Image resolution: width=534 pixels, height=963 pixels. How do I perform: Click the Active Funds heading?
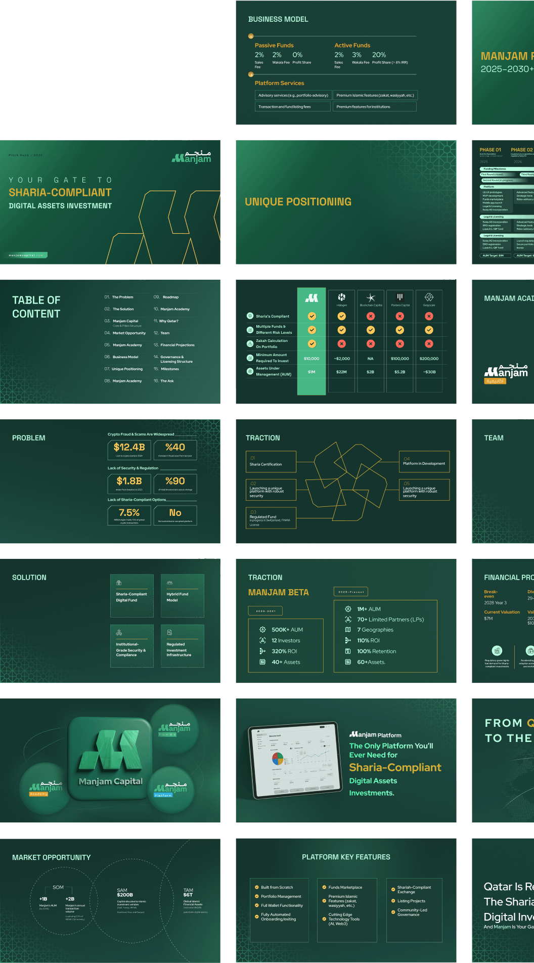click(x=352, y=46)
